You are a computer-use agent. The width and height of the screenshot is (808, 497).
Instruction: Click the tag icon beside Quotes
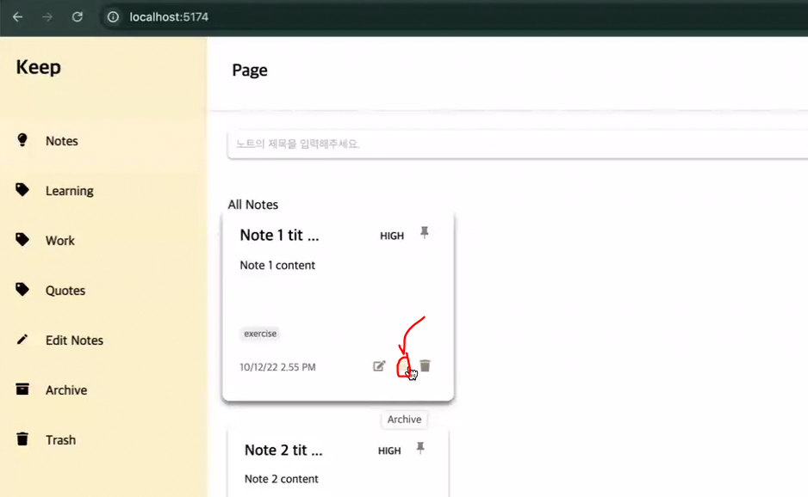[22, 290]
